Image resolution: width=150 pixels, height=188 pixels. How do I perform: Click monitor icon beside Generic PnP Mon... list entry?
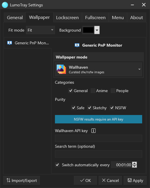[x=10, y=43]
